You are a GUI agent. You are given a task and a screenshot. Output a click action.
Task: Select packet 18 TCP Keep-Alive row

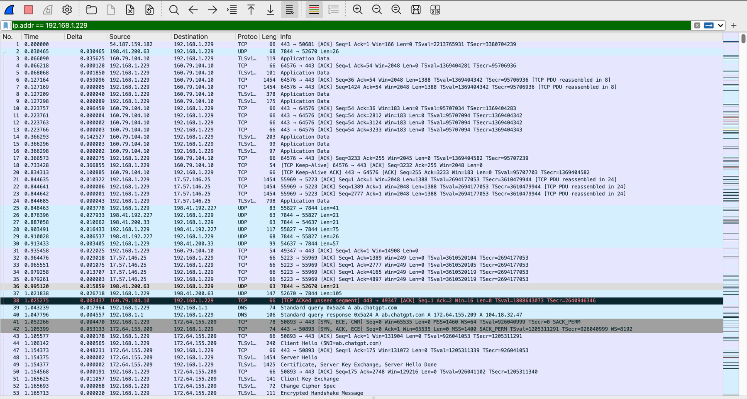point(361,165)
